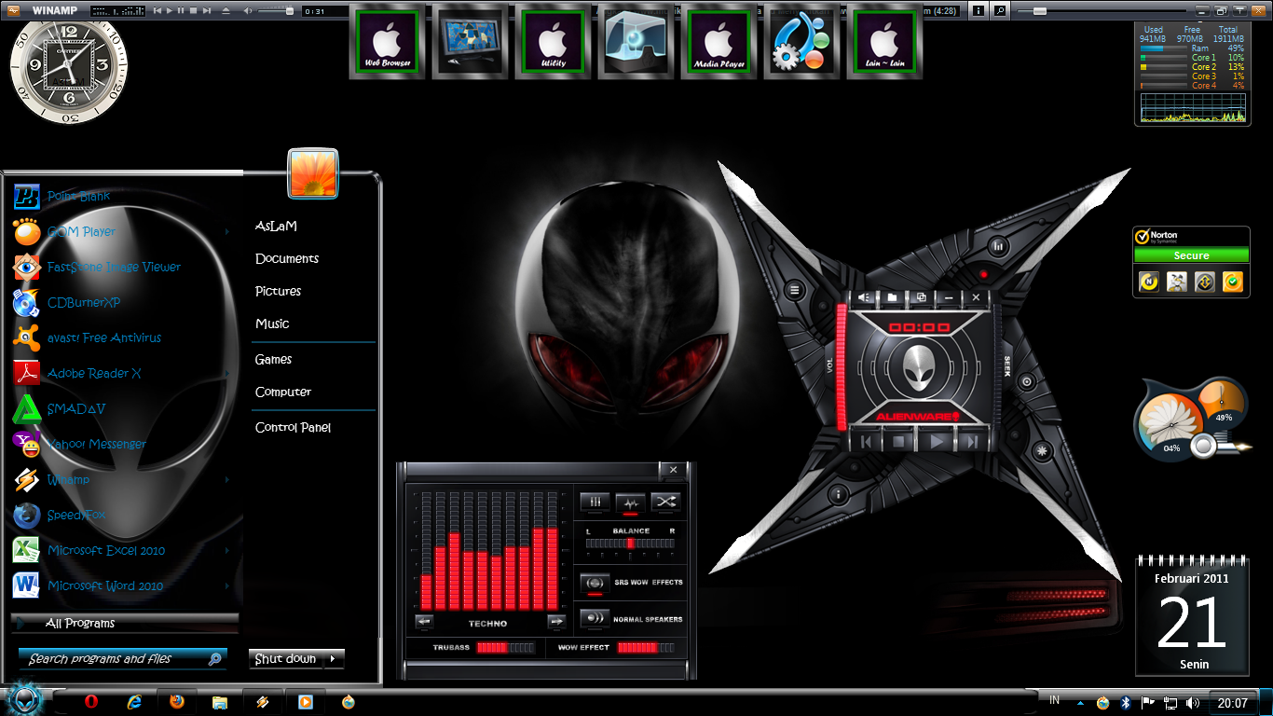Switch to next equalizer preset arrow
This screenshot has width=1273, height=716.
pos(556,622)
